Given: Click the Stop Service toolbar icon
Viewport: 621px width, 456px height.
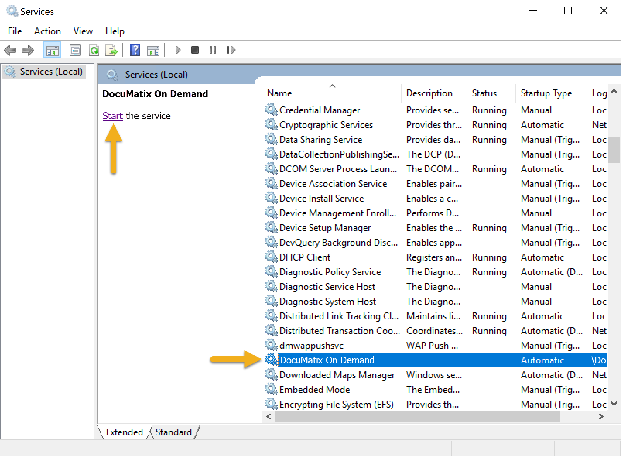Looking at the screenshot, I should [195, 50].
